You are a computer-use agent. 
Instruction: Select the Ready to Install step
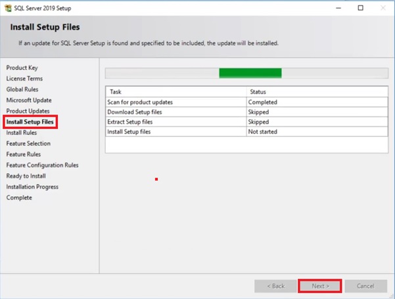(26, 176)
